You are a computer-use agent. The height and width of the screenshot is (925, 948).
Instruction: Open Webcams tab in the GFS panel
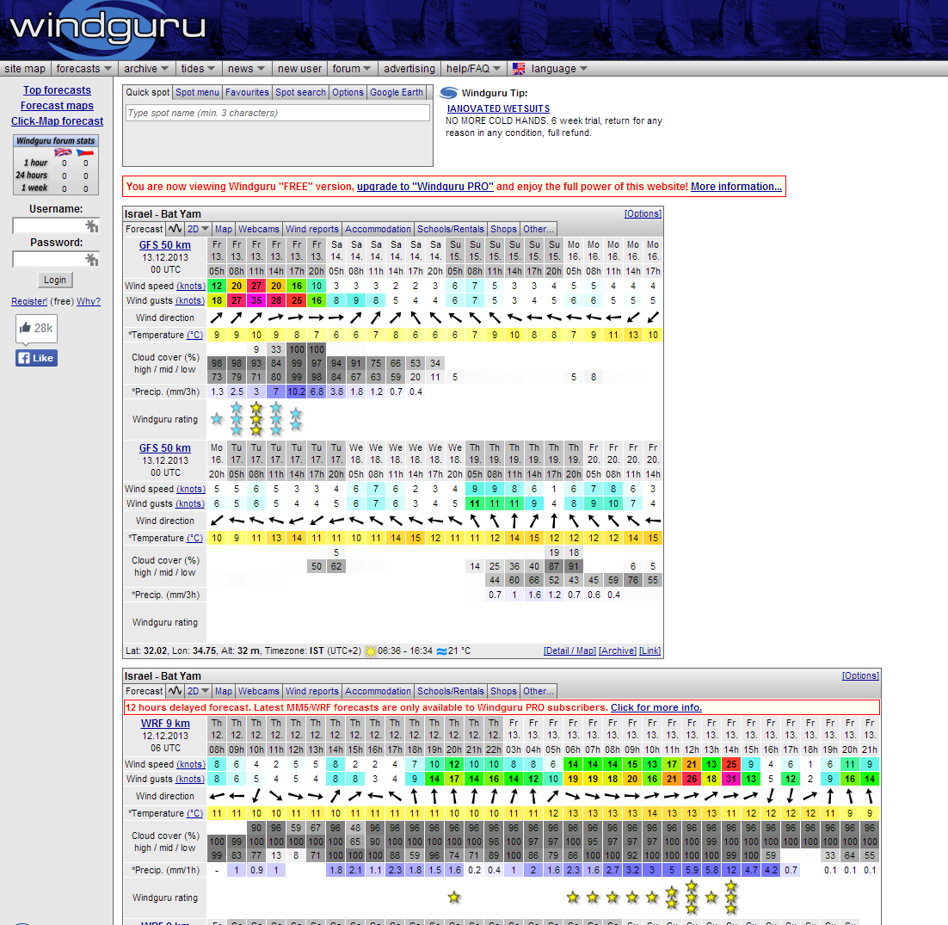[x=259, y=229]
